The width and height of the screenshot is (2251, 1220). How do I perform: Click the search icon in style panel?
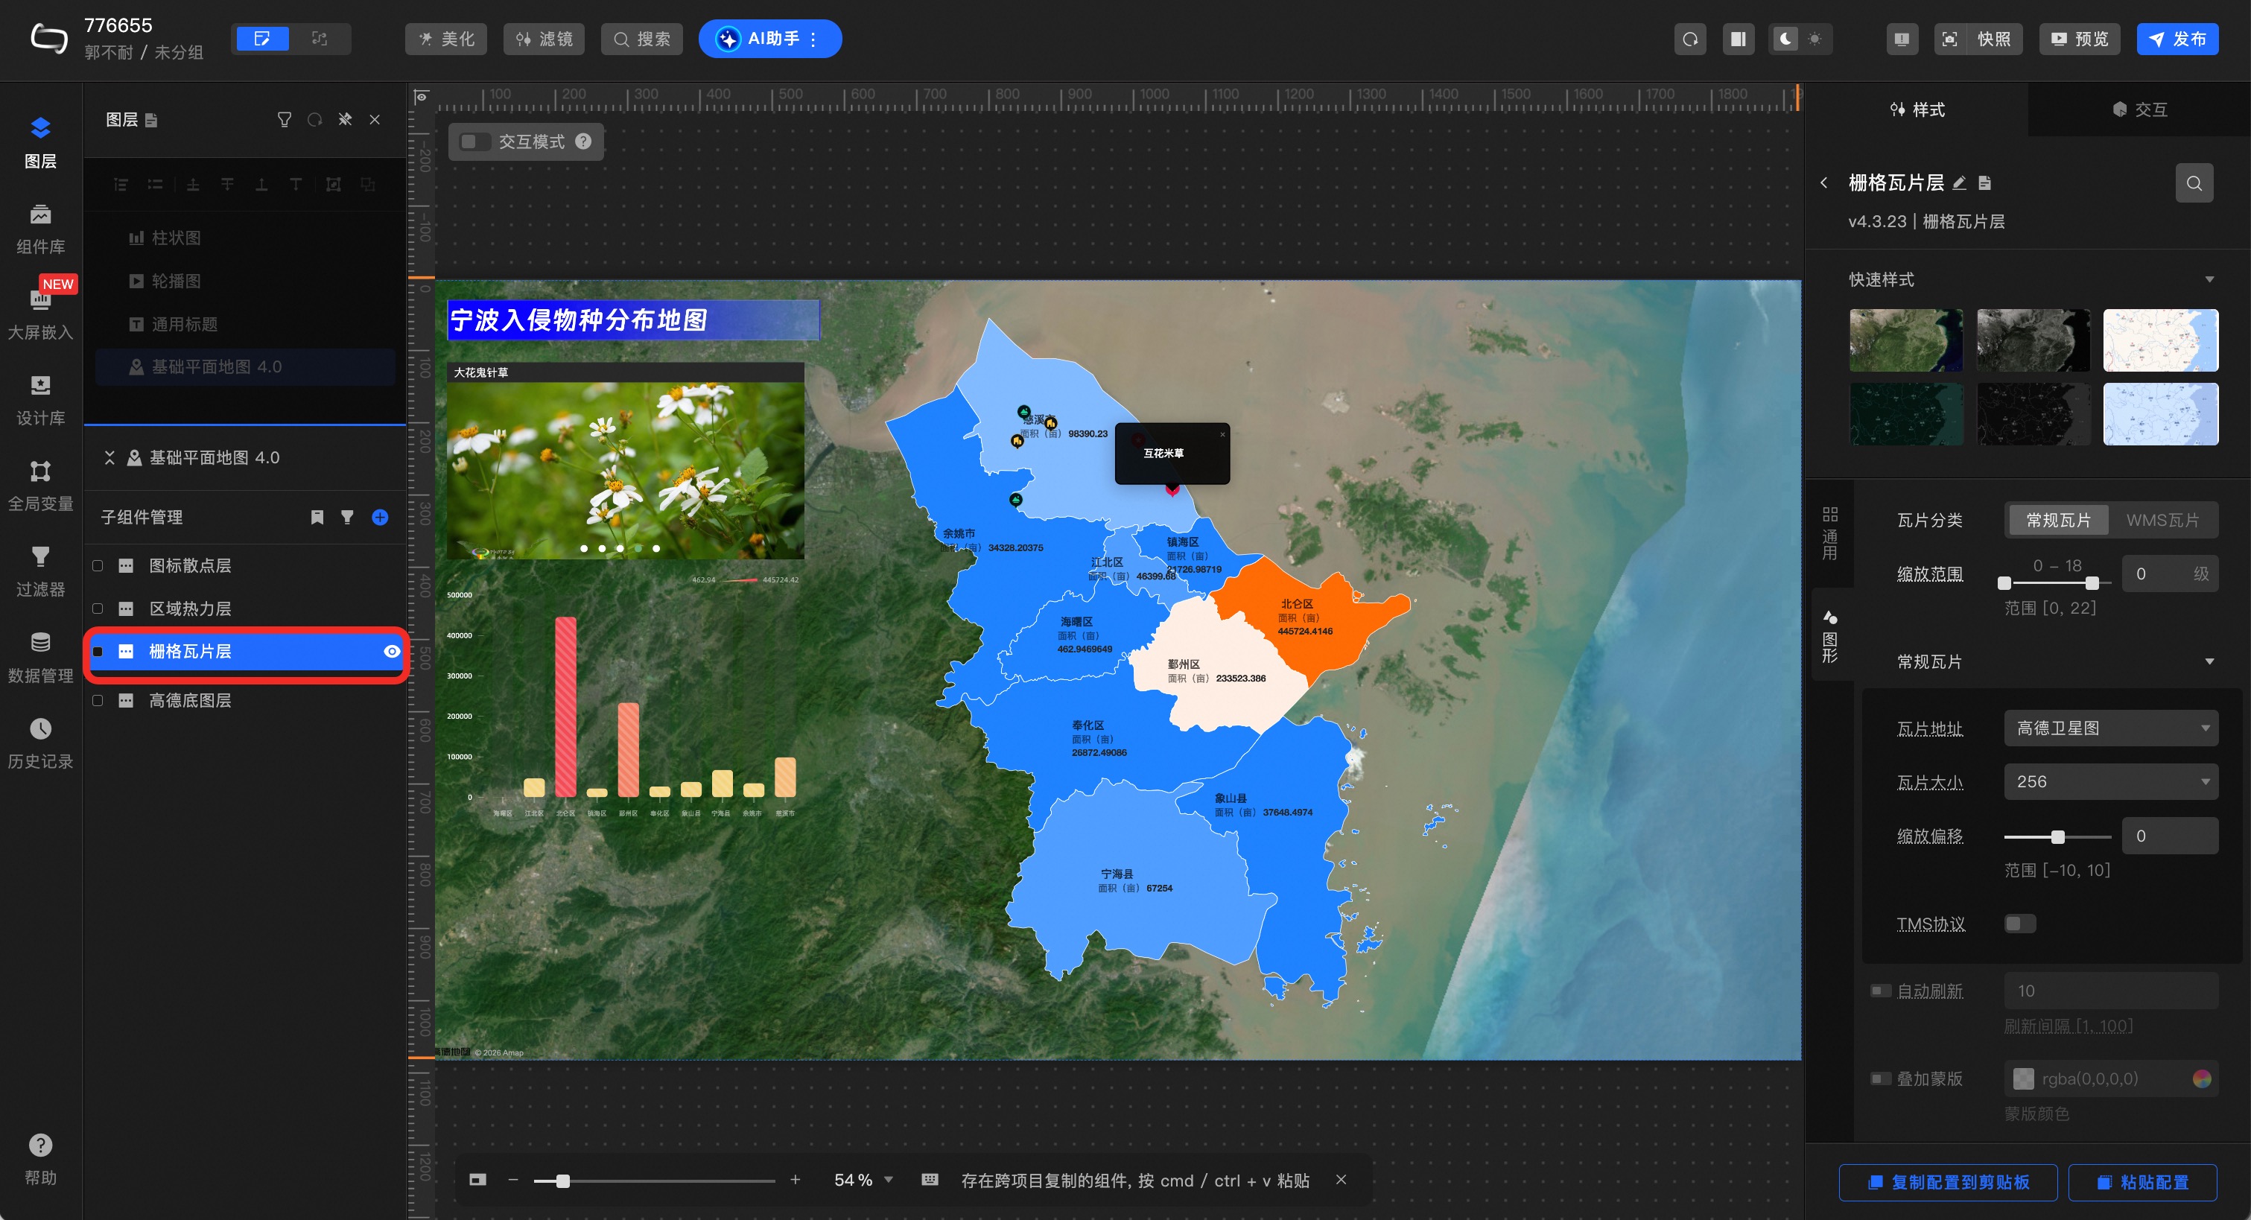(2194, 183)
